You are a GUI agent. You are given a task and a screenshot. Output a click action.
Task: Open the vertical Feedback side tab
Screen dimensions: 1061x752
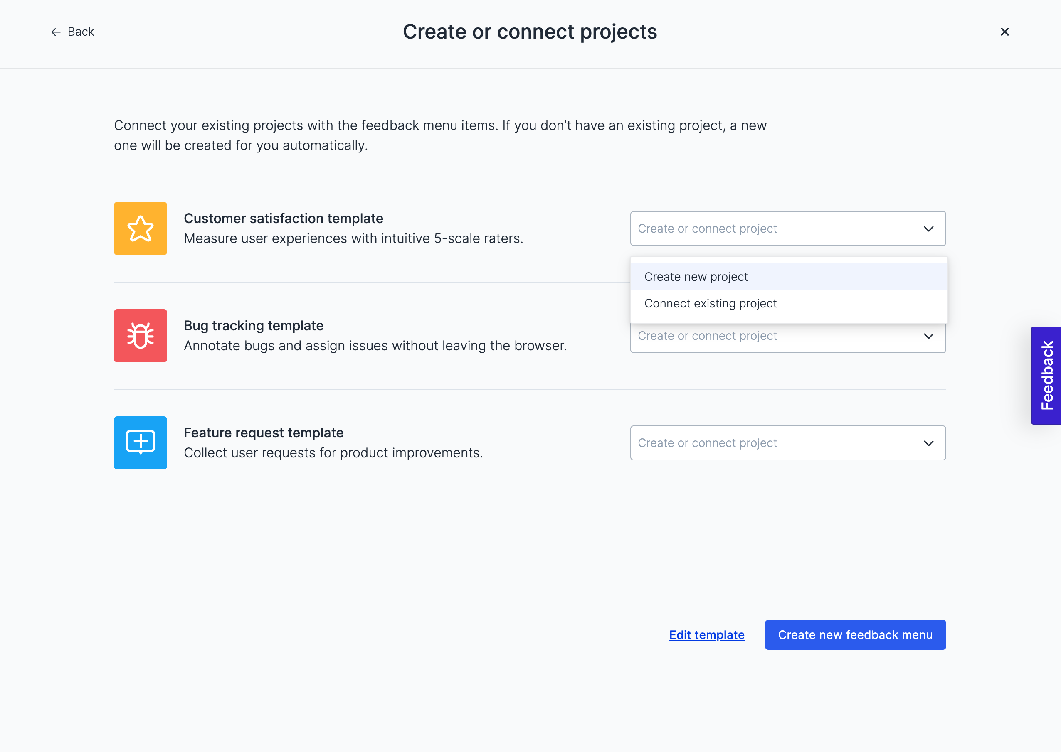1046,376
